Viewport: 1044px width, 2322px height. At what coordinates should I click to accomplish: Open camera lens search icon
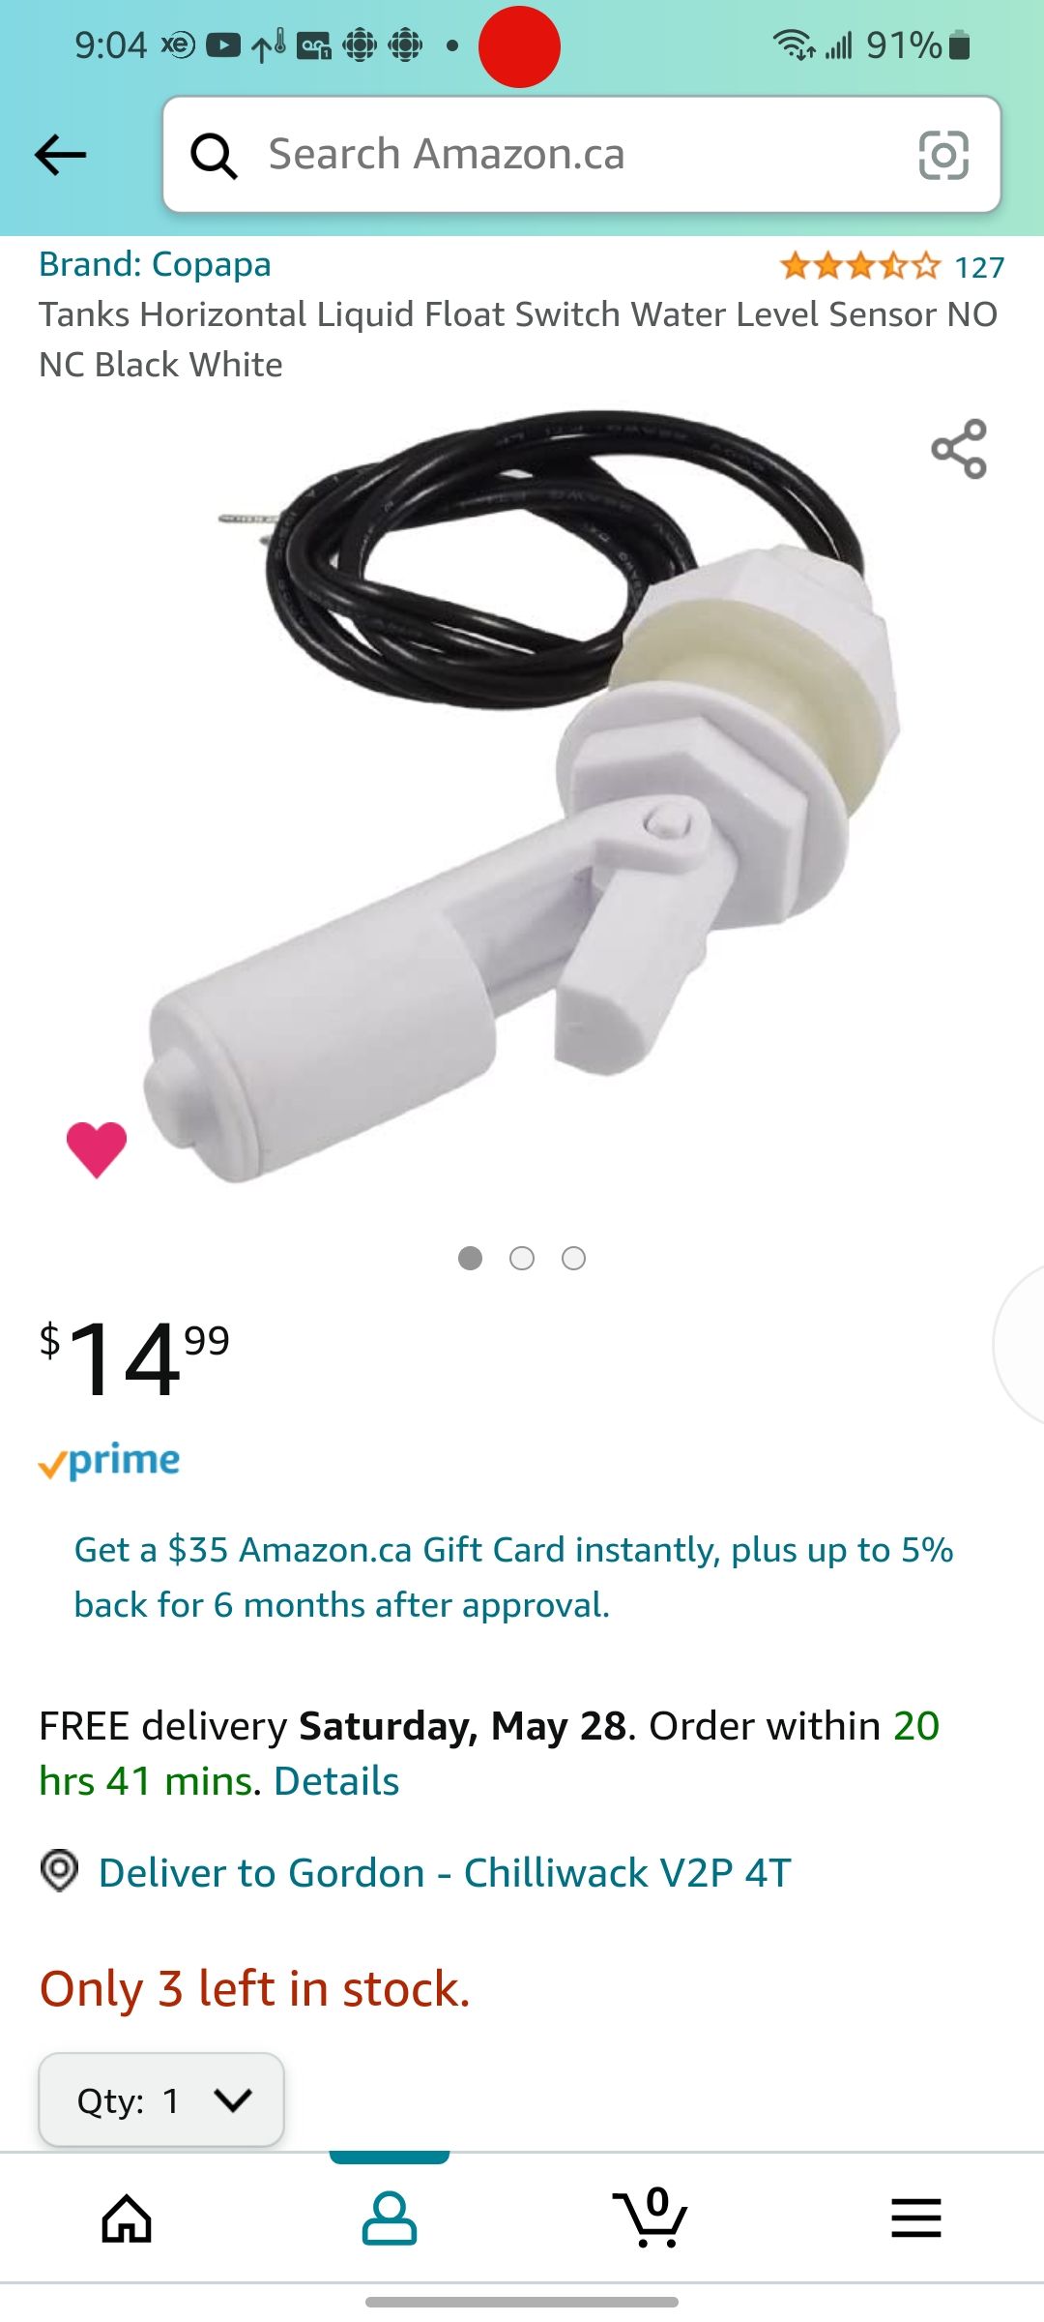coord(943,155)
